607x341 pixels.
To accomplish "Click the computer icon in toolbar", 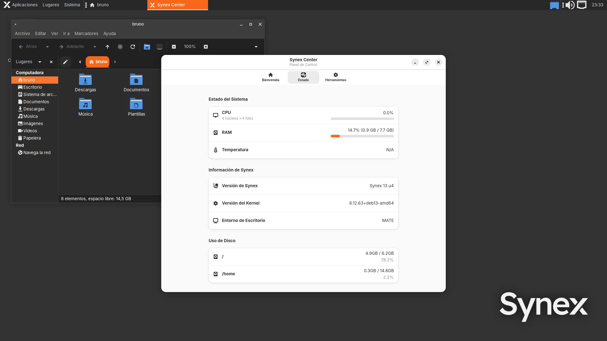I will click(x=160, y=47).
